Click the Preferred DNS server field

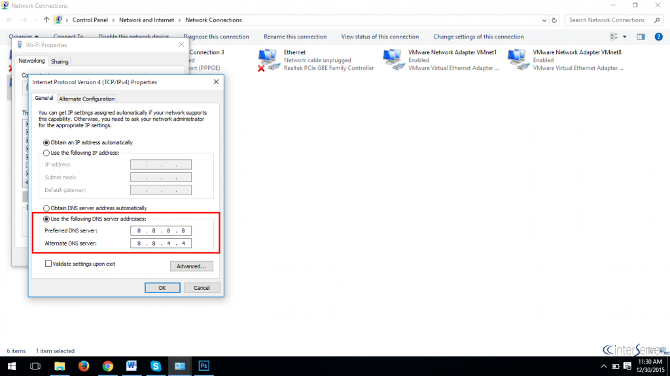point(161,230)
